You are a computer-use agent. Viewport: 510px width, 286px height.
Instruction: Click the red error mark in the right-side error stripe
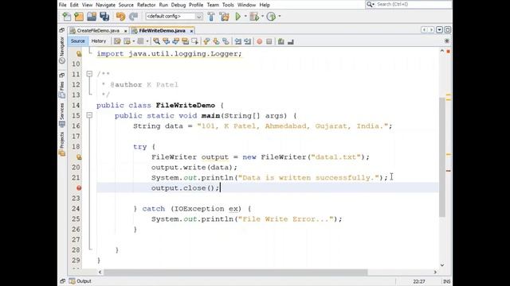coord(448,171)
